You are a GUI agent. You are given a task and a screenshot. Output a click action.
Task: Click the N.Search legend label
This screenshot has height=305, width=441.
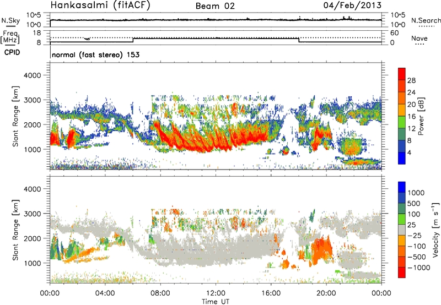[426, 20]
